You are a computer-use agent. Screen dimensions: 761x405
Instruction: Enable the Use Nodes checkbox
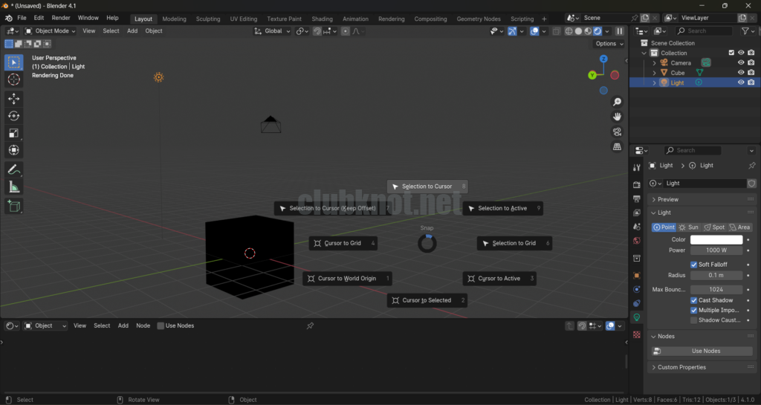pos(161,325)
